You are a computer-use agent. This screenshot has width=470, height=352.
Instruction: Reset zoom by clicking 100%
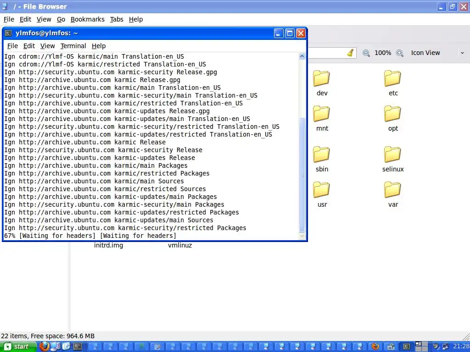click(383, 53)
